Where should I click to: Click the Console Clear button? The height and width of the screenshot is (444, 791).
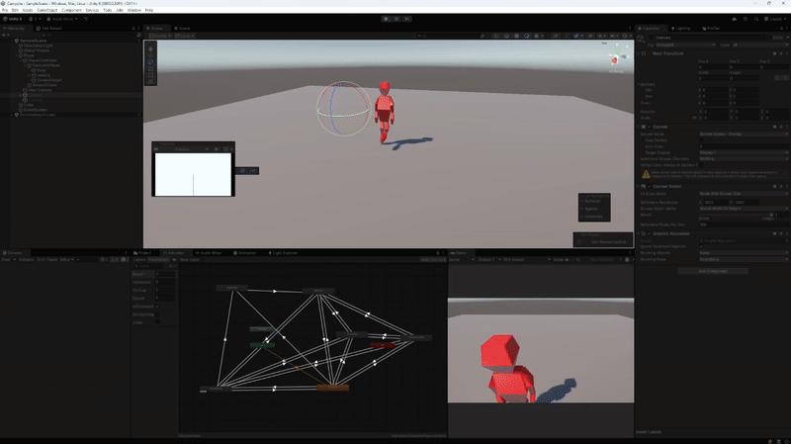pos(6,260)
